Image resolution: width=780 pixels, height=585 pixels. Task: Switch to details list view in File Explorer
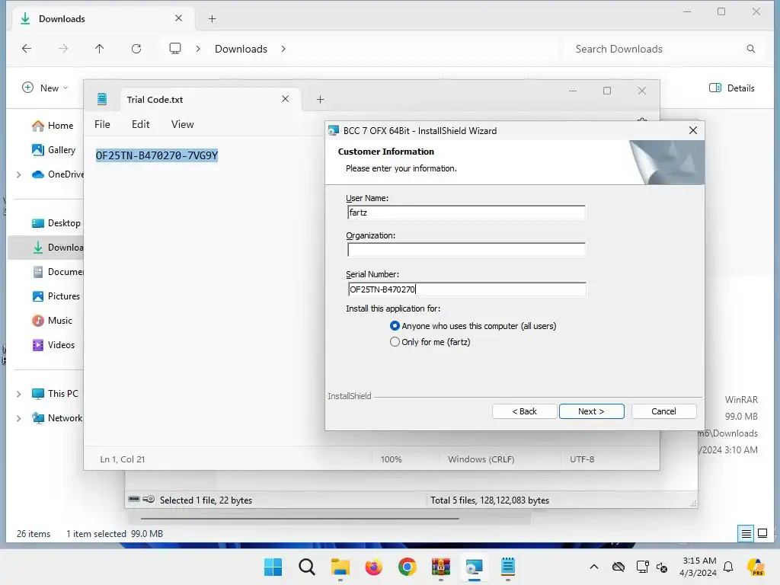click(x=746, y=534)
